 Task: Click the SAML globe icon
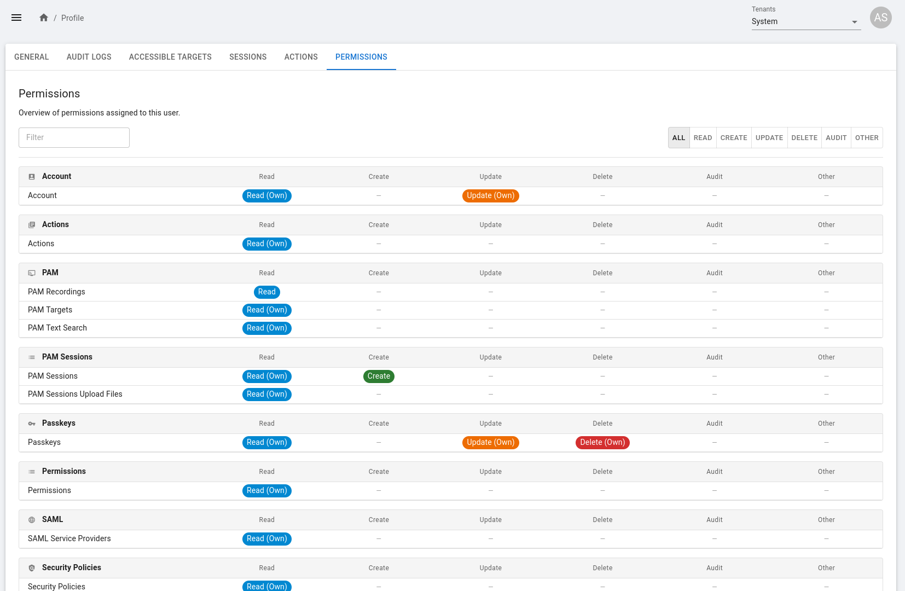[x=32, y=520]
